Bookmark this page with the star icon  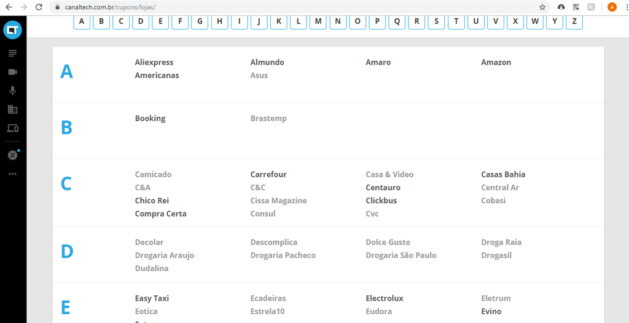[542, 7]
